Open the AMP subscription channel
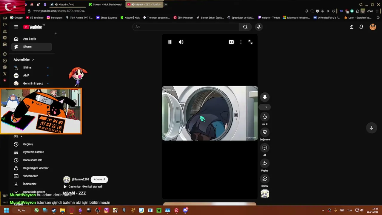Viewport: 382px width, 215px height. [x=32, y=76]
